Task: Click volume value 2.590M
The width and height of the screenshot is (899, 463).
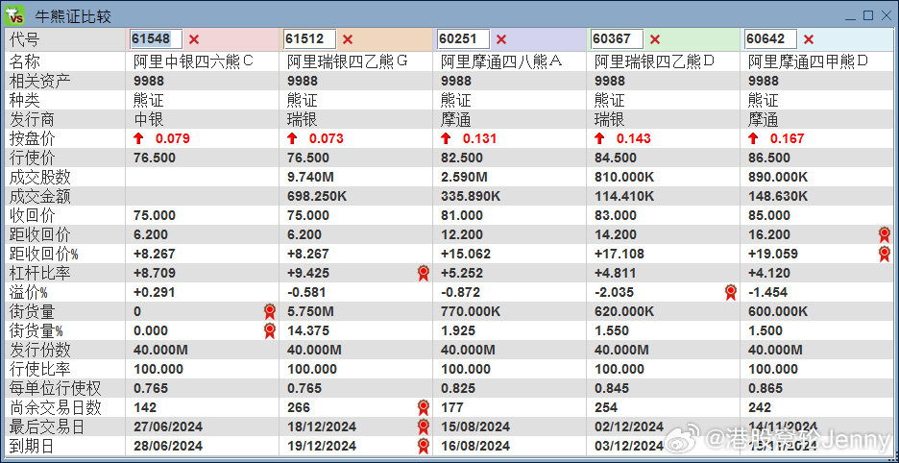Action: coord(464,178)
